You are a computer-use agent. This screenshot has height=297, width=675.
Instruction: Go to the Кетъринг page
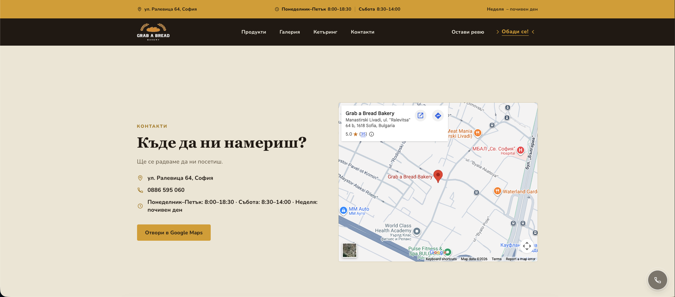click(x=325, y=32)
